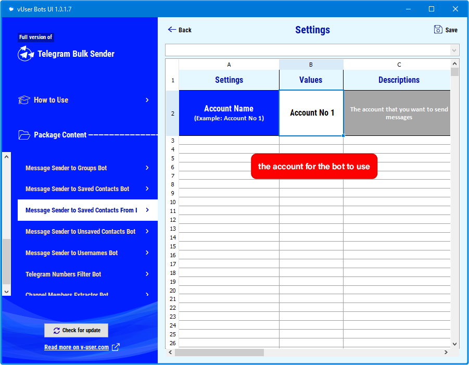Expand the How to Use chevron
469x365 pixels.
147,100
